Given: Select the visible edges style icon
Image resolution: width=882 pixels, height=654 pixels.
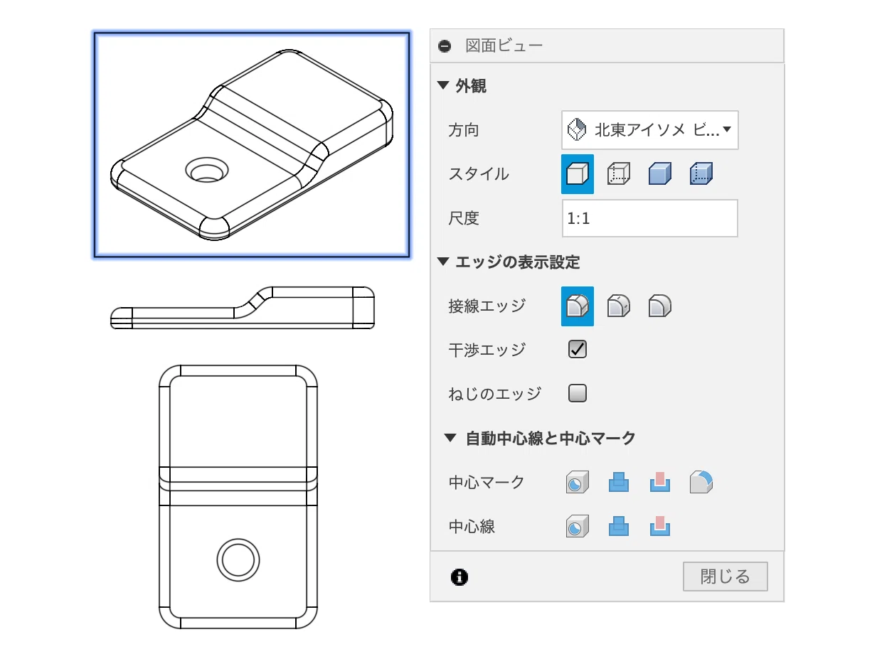Looking at the screenshot, I should 578,174.
